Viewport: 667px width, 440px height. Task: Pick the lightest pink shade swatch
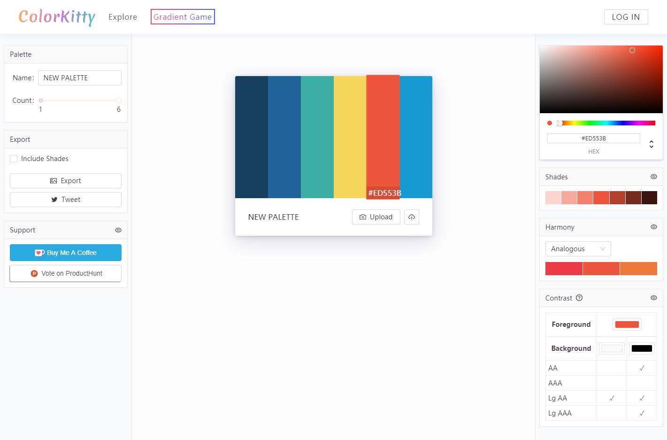(553, 198)
